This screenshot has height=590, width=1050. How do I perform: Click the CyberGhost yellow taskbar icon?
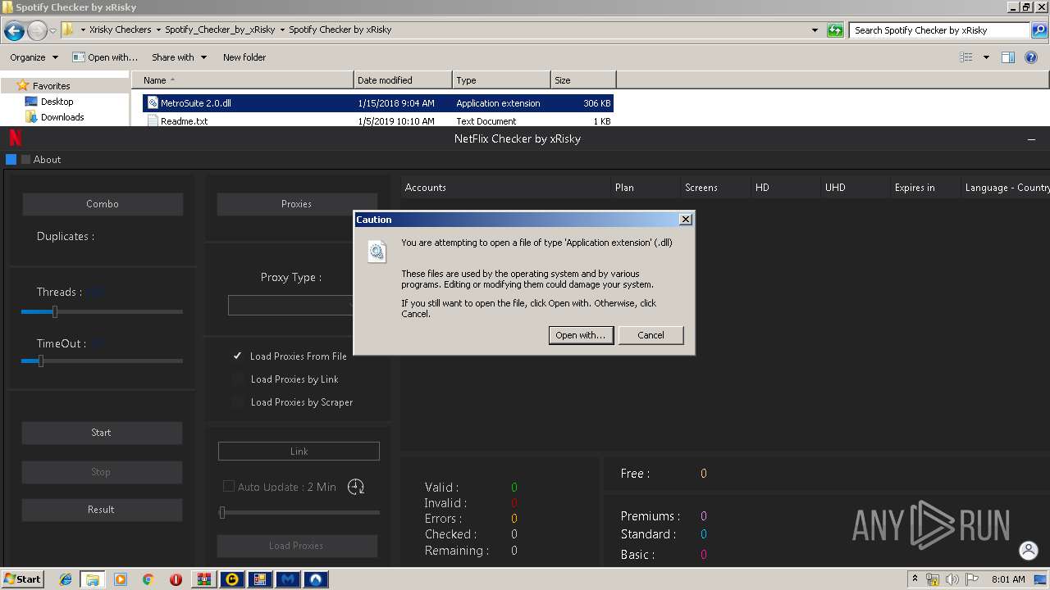232,579
